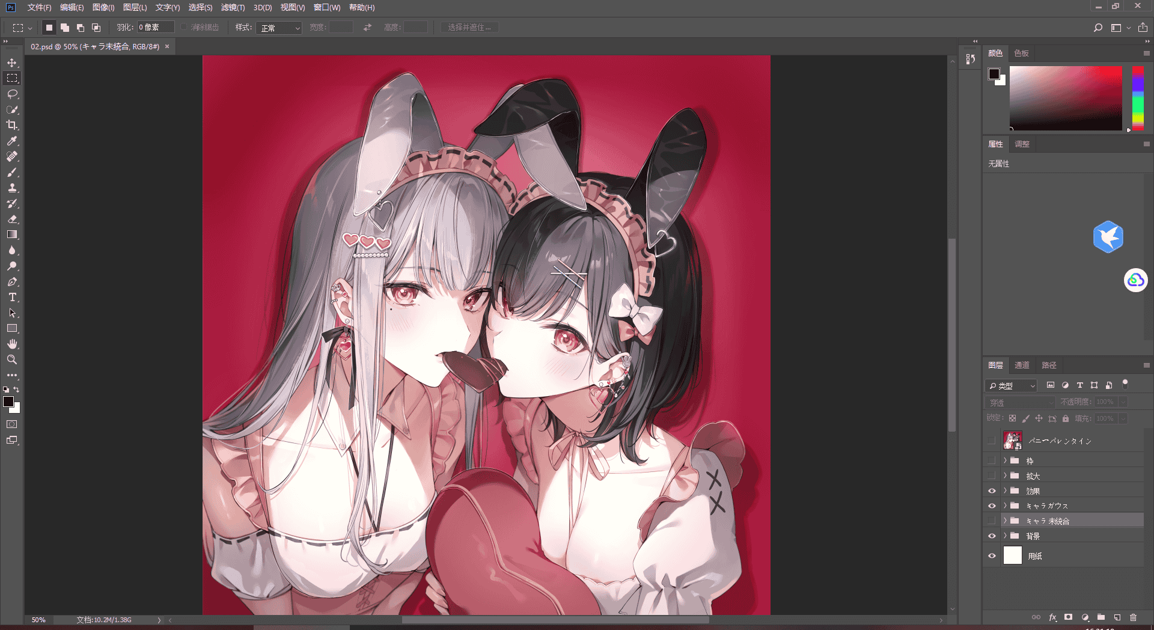The width and height of the screenshot is (1154, 630).
Task: Hide the キャラガウス layer group
Action: click(992, 506)
